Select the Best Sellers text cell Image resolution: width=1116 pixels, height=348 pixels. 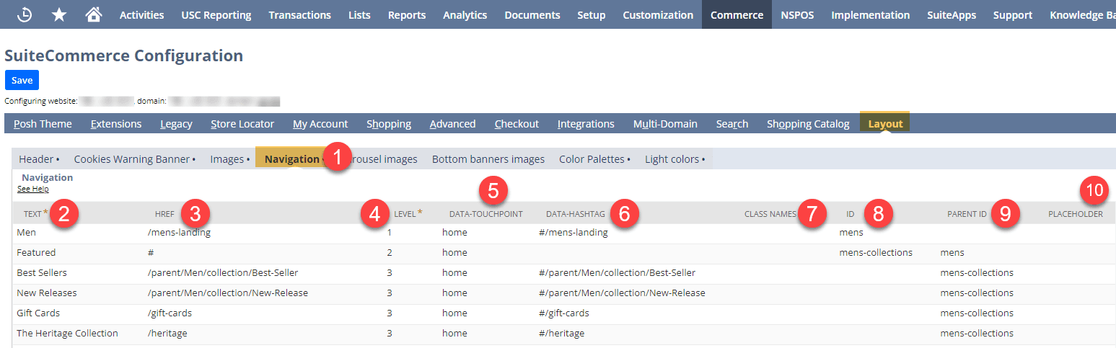tap(43, 273)
